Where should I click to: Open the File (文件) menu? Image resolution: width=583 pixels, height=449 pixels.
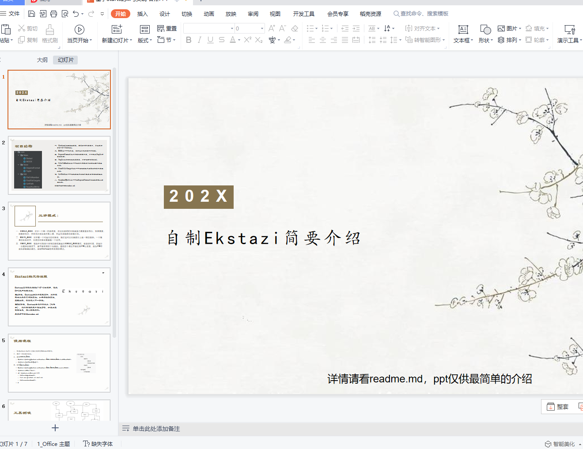click(11, 14)
